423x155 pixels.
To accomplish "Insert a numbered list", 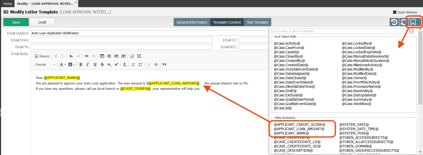I will click(x=133, y=64).
